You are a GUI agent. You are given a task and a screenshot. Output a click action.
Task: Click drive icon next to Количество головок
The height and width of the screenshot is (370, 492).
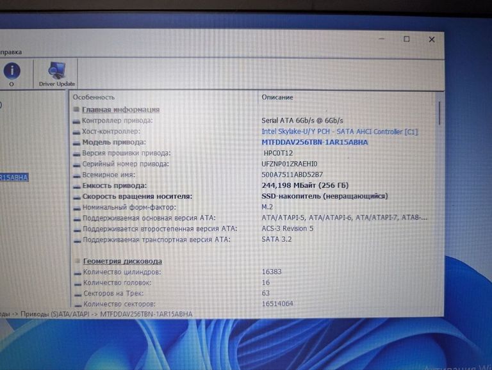pos(78,284)
